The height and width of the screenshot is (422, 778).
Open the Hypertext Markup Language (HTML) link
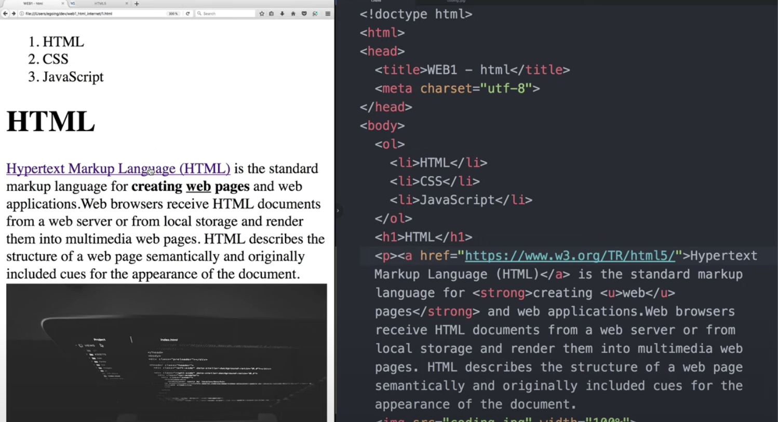click(x=118, y=168)
